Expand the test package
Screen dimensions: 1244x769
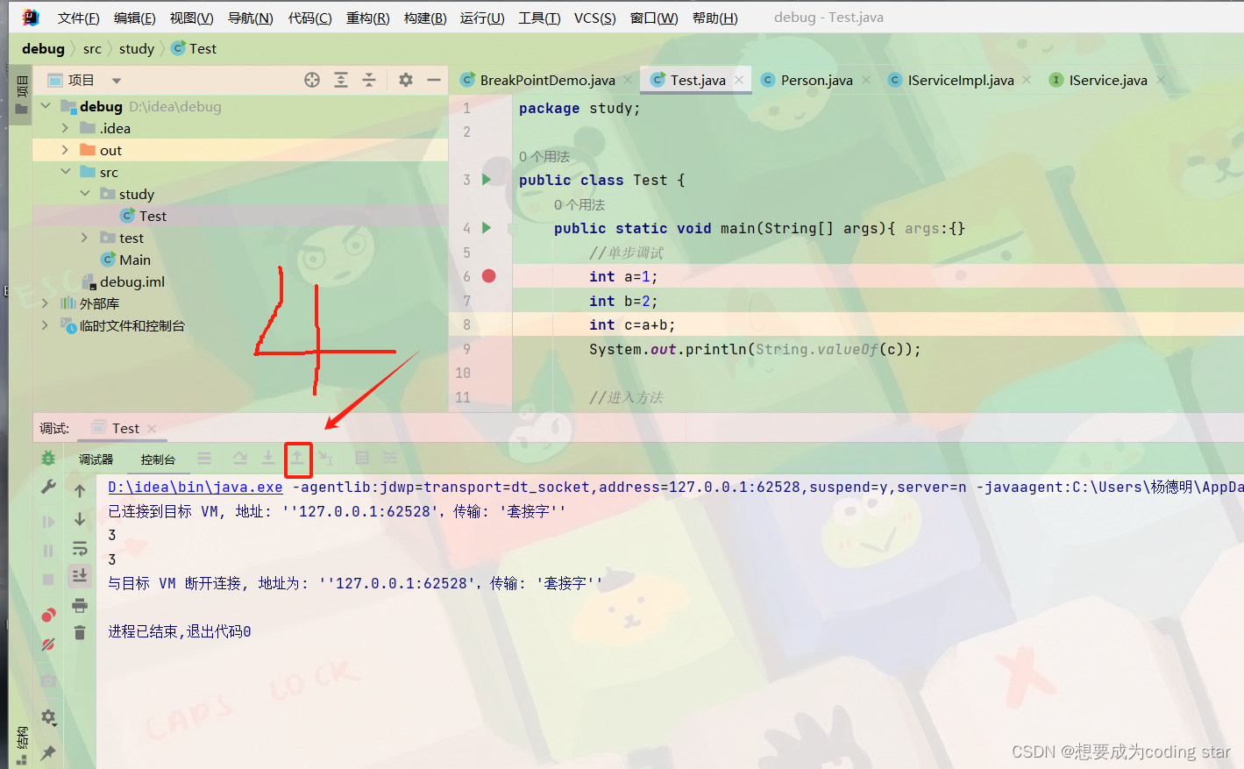click(85, 238)
